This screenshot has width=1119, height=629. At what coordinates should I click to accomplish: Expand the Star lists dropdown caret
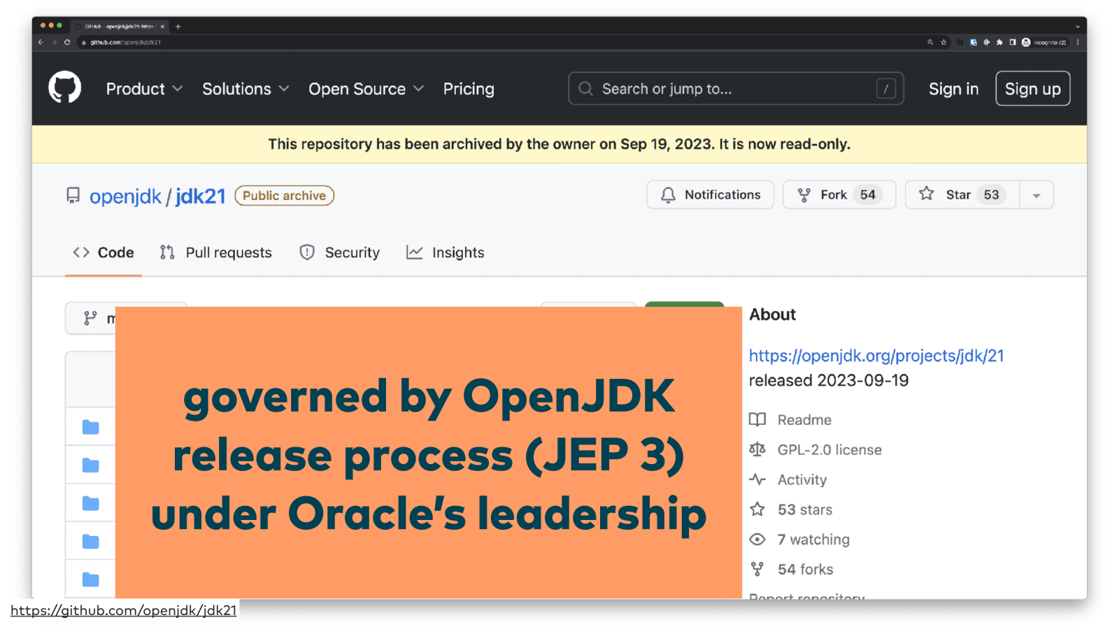coord(1036,195)
